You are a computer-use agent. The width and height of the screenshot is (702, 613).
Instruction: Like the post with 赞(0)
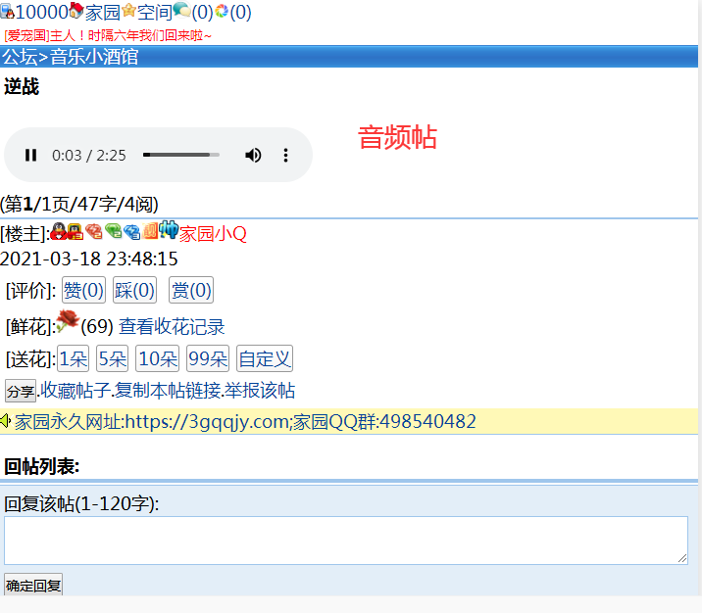click(x=83, y=290)
